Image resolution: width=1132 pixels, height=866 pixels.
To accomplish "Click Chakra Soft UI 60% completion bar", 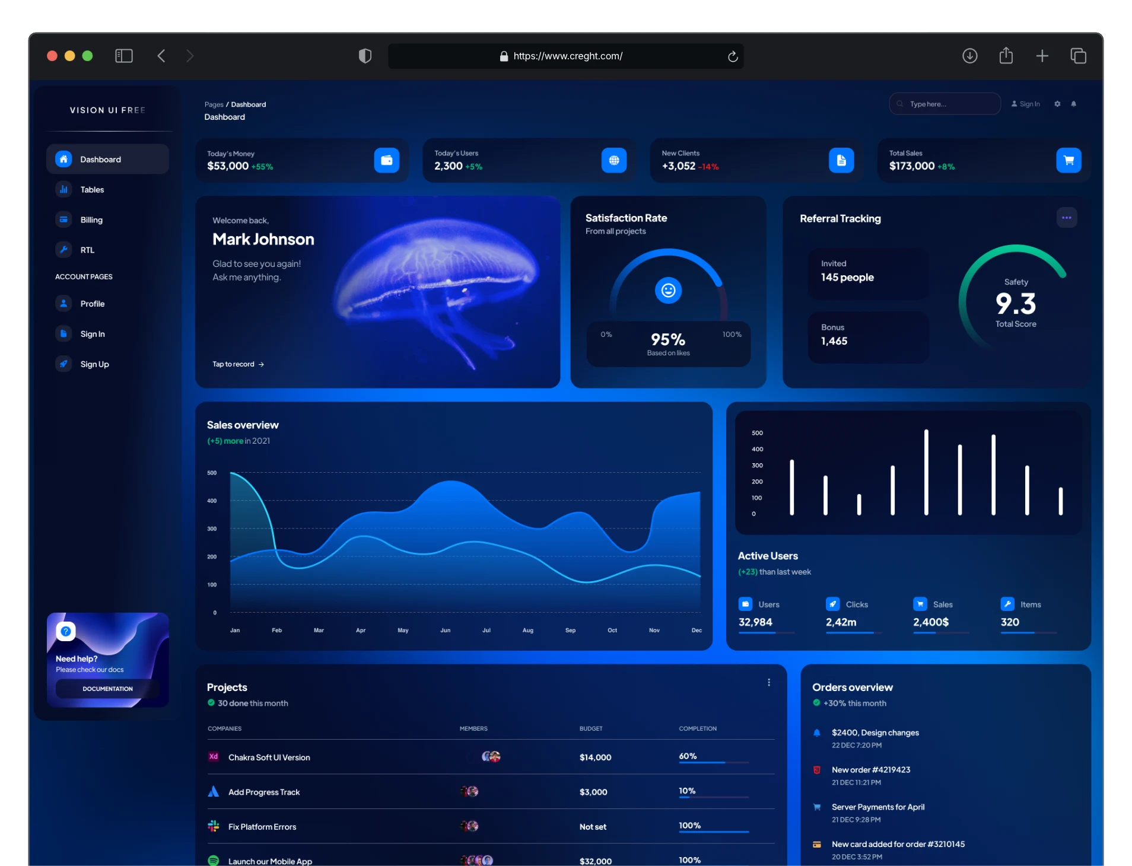I will pos(713,762).
